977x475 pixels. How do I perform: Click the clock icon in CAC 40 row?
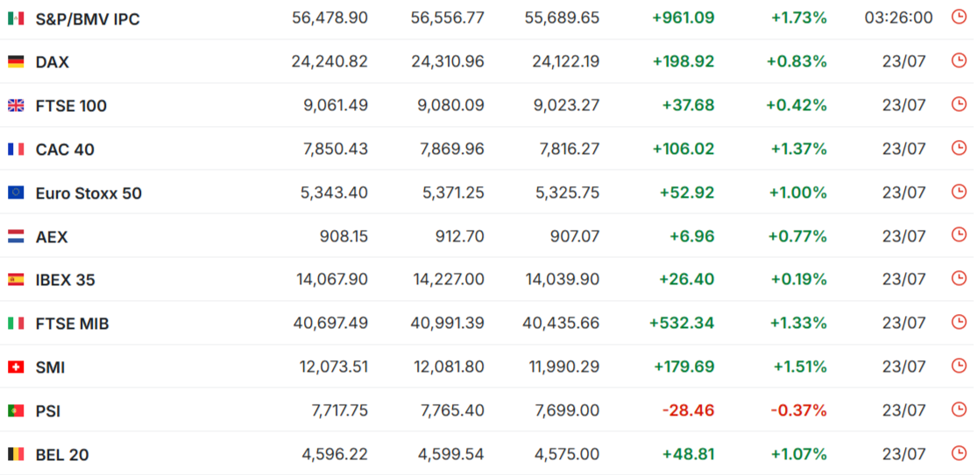[959, 147]
